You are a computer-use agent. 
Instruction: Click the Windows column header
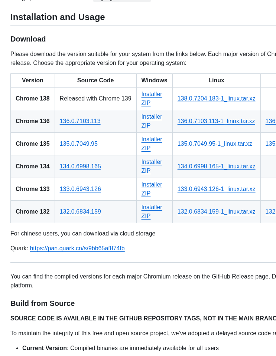point(155,80)
